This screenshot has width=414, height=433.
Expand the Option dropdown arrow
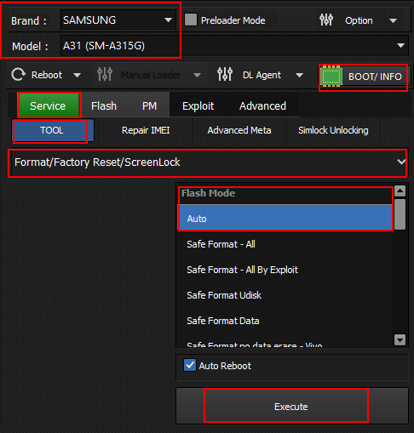pos(393,20)
